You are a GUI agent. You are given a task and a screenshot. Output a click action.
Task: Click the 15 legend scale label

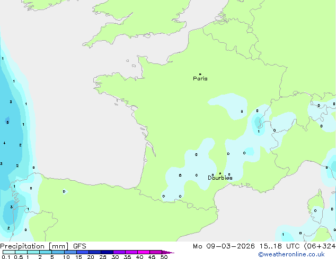78,257
